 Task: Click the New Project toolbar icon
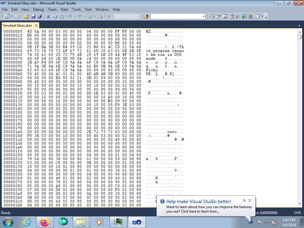[7, 17]
